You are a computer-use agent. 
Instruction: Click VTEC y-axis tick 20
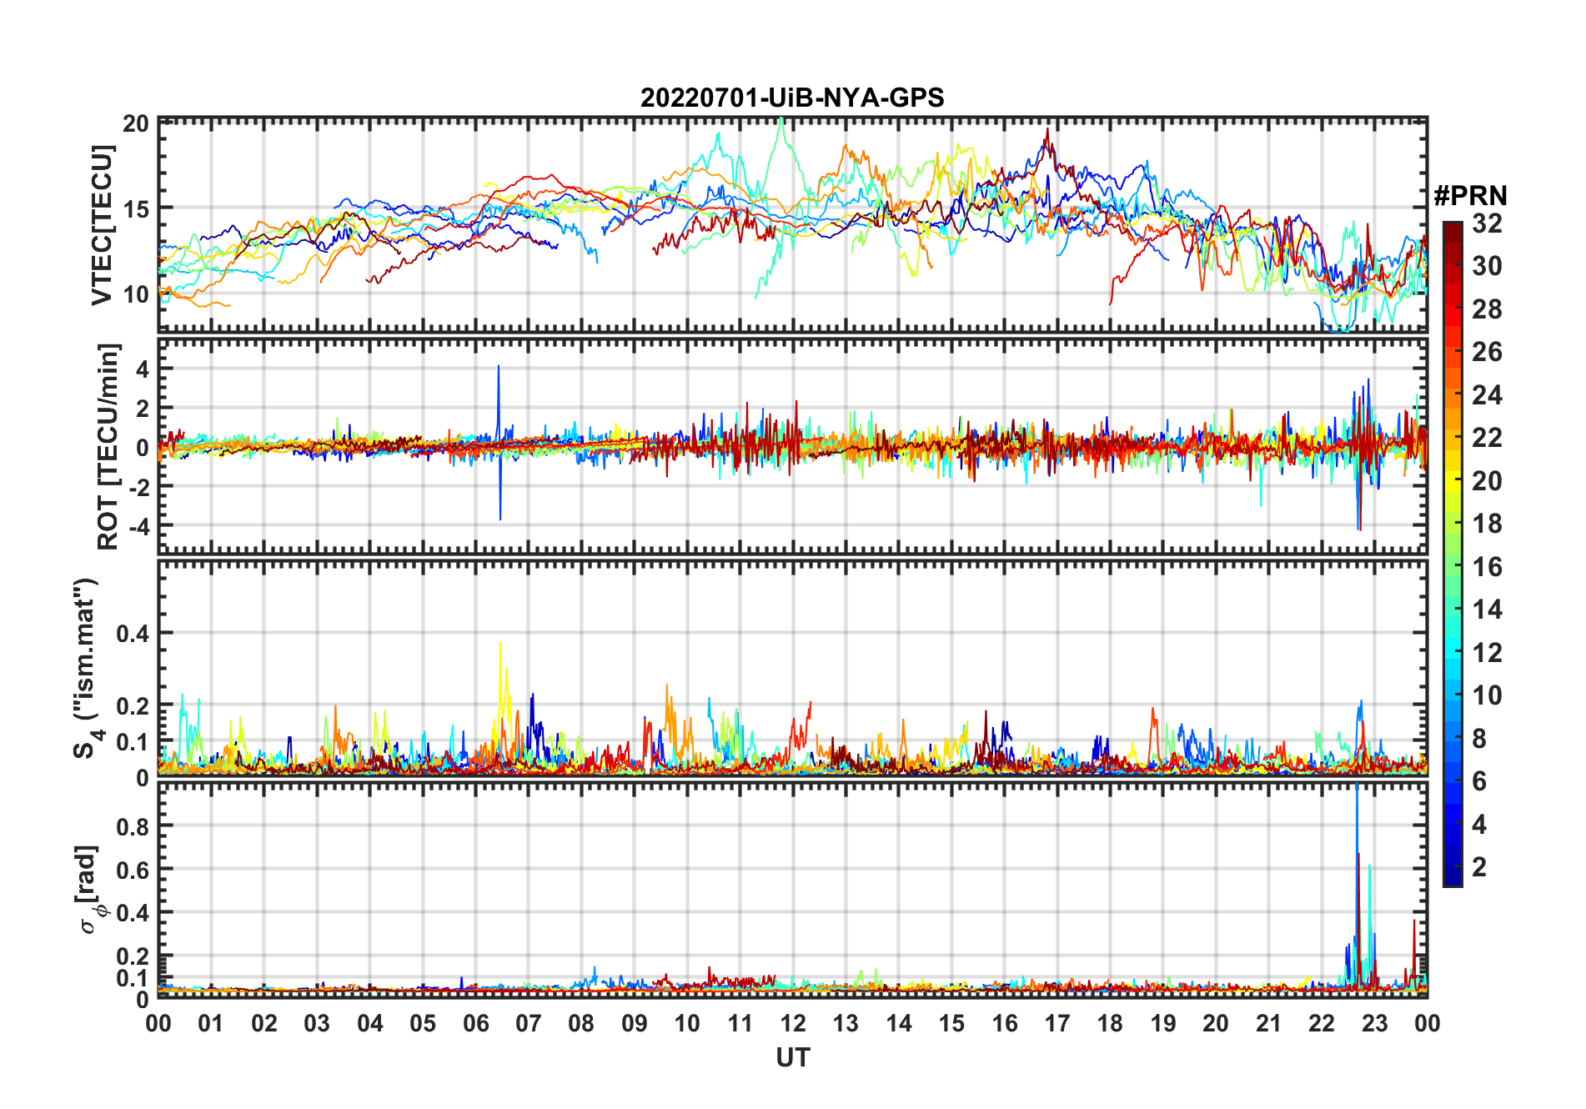tap(136, 124)
